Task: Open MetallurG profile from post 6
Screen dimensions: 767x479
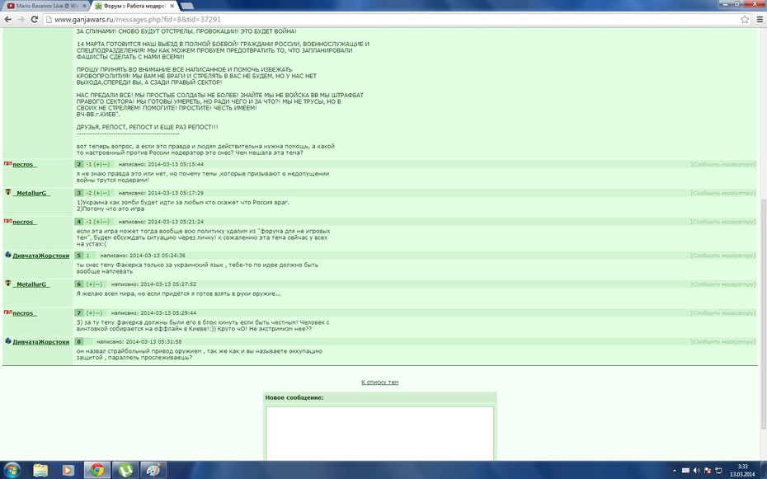Action: 31,284
